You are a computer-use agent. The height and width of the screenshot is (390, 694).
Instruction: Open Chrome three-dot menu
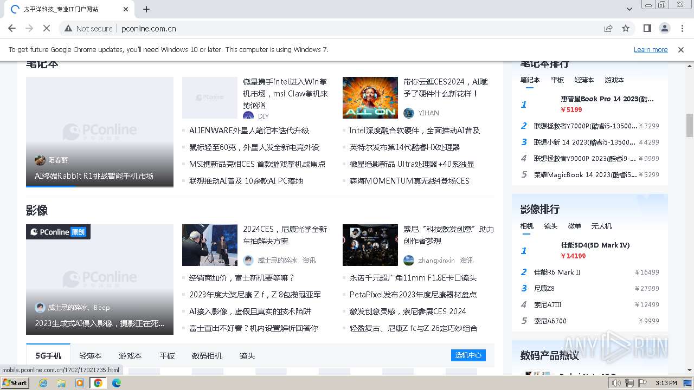coord(682,28)
